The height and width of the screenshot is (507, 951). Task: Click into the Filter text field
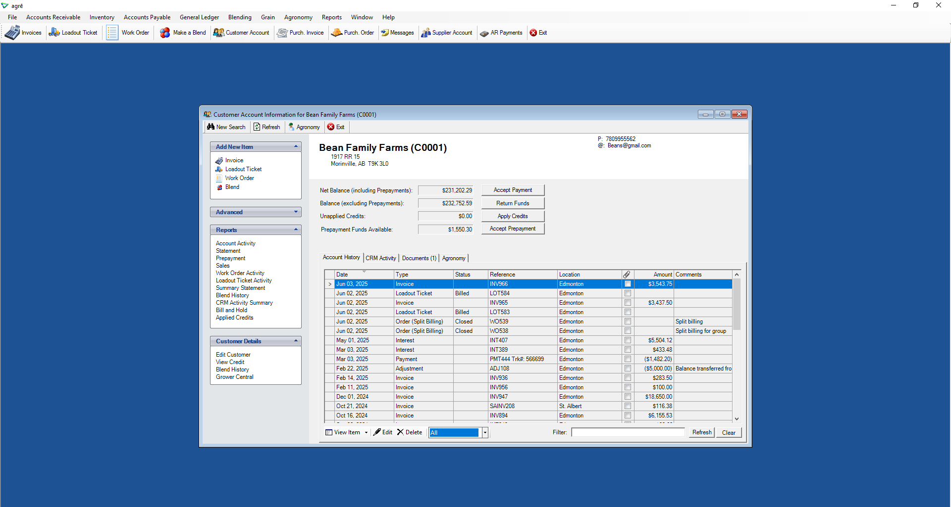click(628, 432)
